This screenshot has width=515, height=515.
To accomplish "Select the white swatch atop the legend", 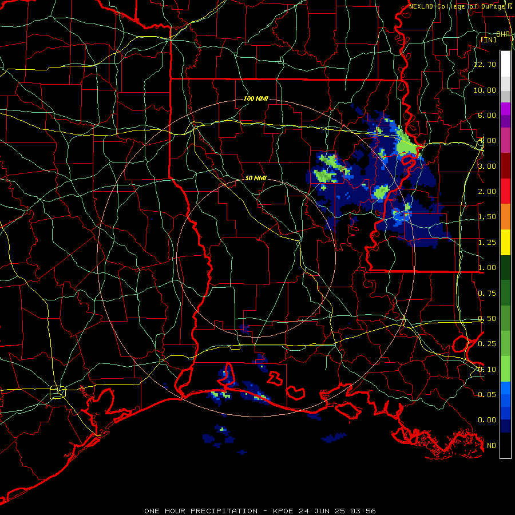I will point(505,64).
